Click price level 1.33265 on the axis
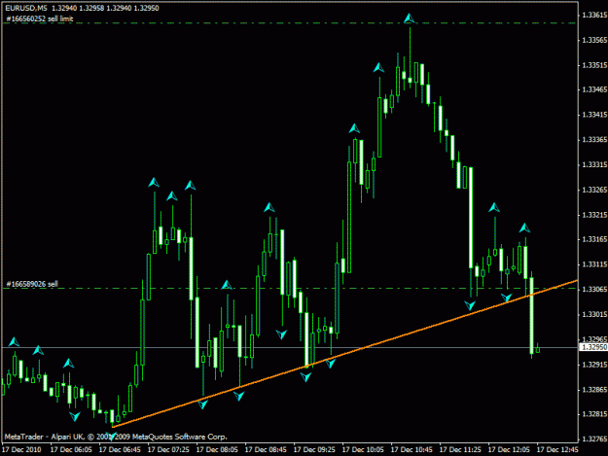 click(594, 190)
